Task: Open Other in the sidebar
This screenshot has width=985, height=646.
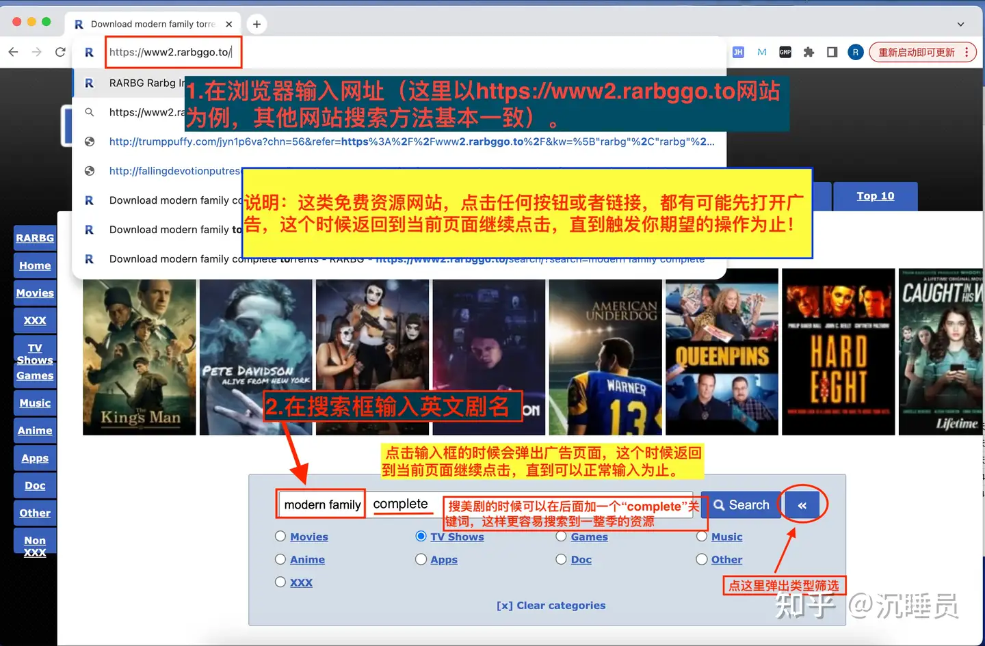Action: (x=35, y=513)
